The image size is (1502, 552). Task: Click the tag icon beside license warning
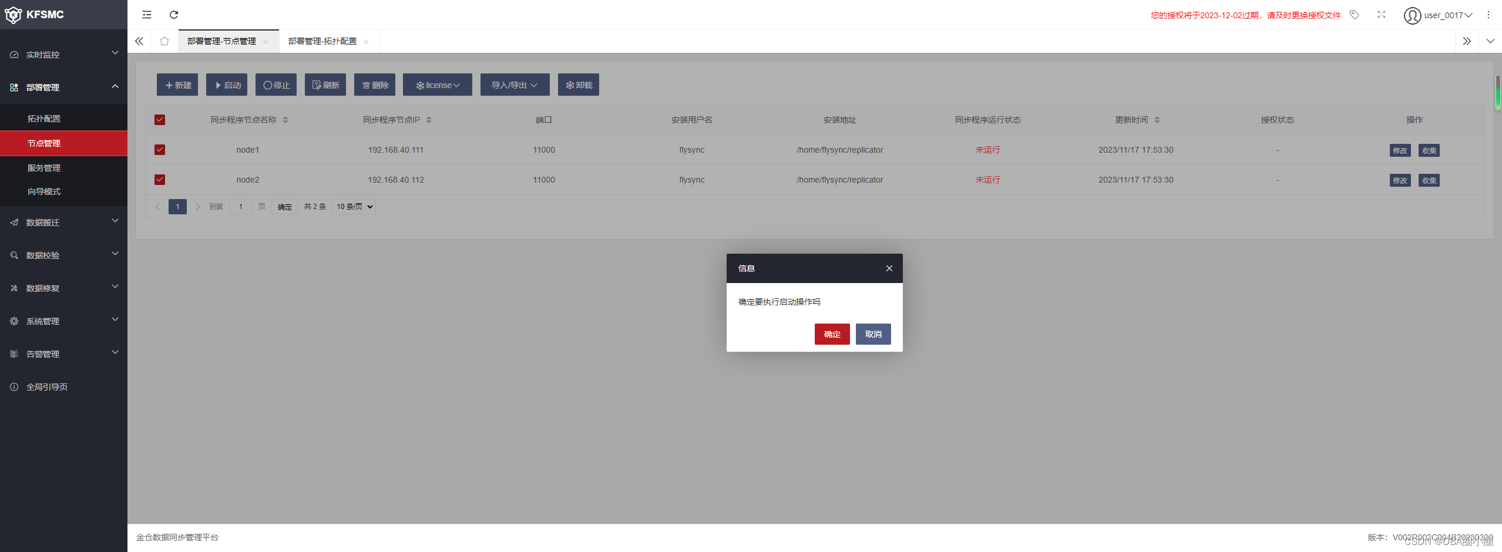pyautogui.click(x=1355, y=15)
